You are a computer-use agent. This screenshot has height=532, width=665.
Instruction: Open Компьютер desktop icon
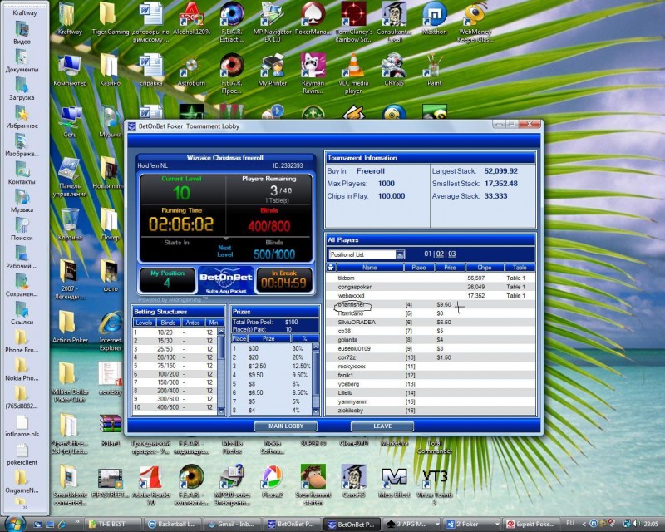[x=70, y=71]
